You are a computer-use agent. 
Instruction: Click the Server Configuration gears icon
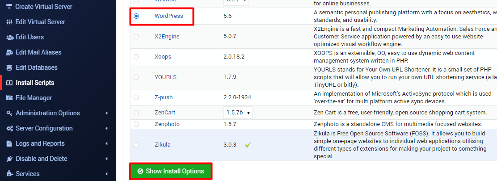9,128
